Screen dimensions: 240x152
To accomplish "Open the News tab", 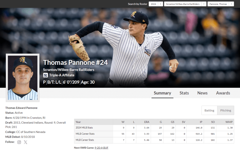I will coord(202,93).
